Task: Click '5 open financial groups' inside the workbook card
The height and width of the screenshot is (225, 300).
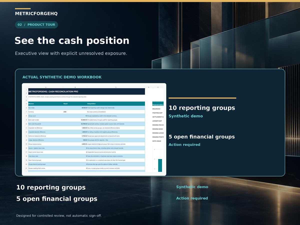Action: pos(202,137)
